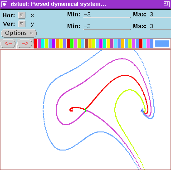Click the horizontal Min field showing -3
The image size is (171, 170).
pos(107,15)
